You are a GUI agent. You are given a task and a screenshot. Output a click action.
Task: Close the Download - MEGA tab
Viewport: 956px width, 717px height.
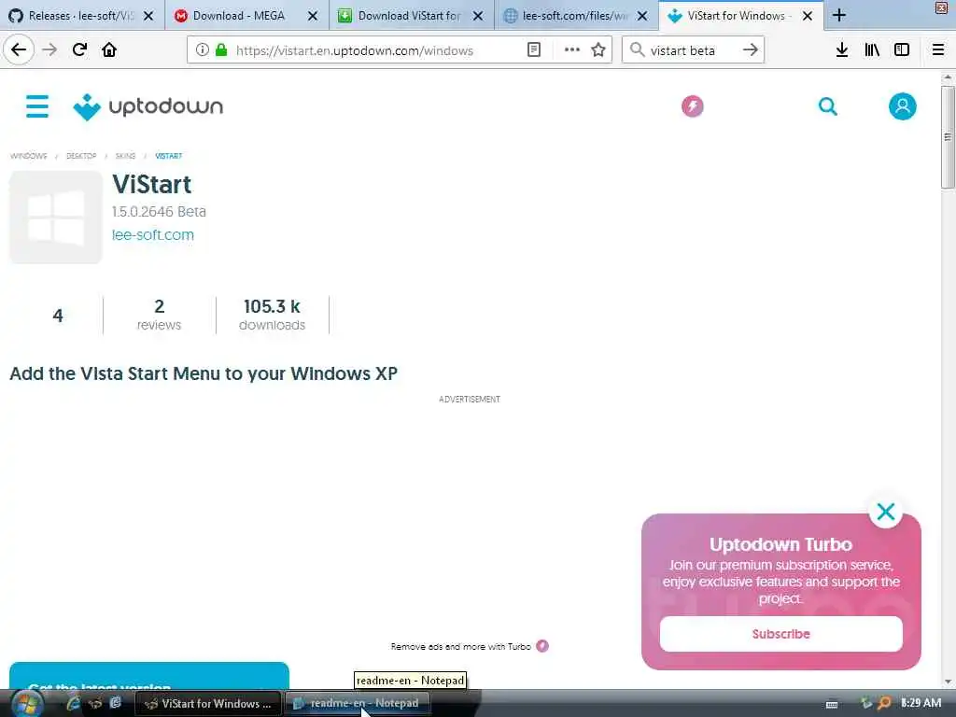pos(313,17)
